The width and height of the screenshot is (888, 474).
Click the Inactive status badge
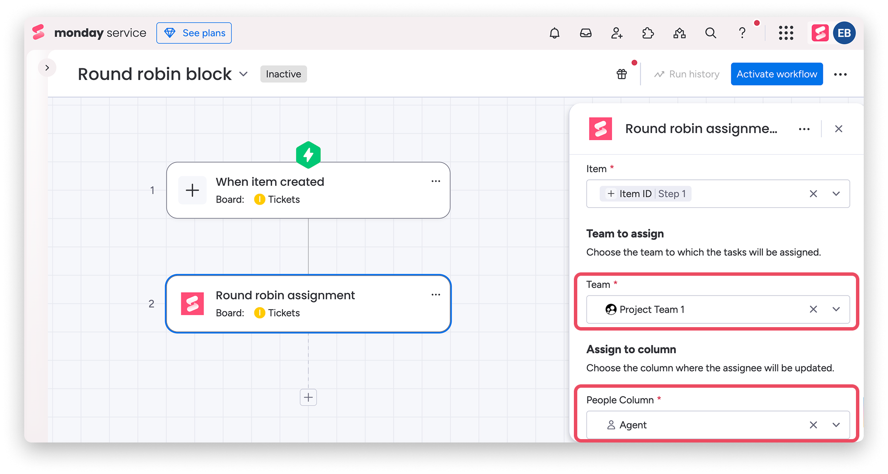[x=284, y=74]
